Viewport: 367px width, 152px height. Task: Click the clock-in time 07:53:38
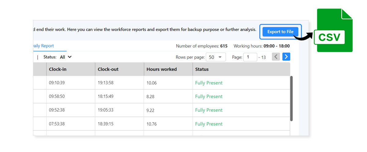pos(57,124)
